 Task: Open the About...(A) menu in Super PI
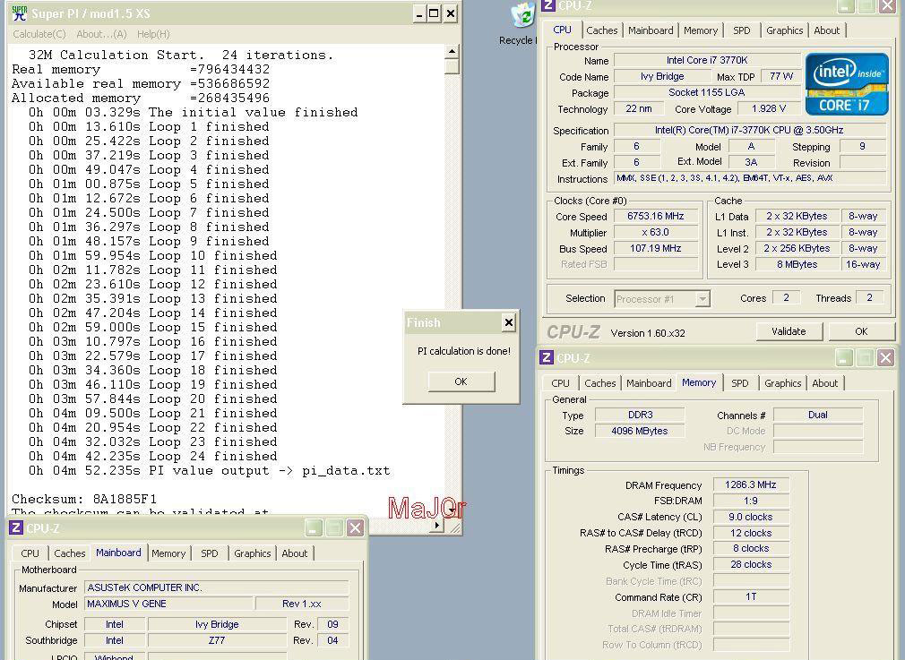point(101,34)
